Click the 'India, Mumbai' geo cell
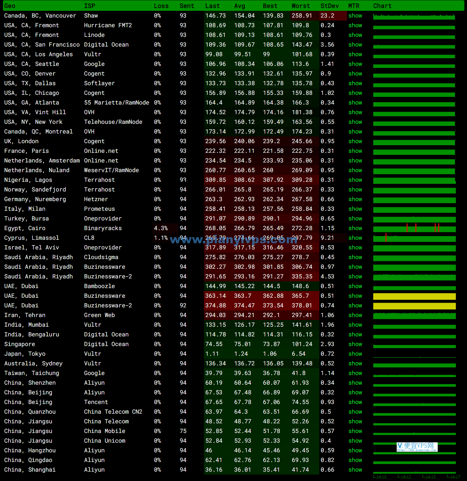Image resolution: width=467 pixels, height=481 pixels. (26, 325)
